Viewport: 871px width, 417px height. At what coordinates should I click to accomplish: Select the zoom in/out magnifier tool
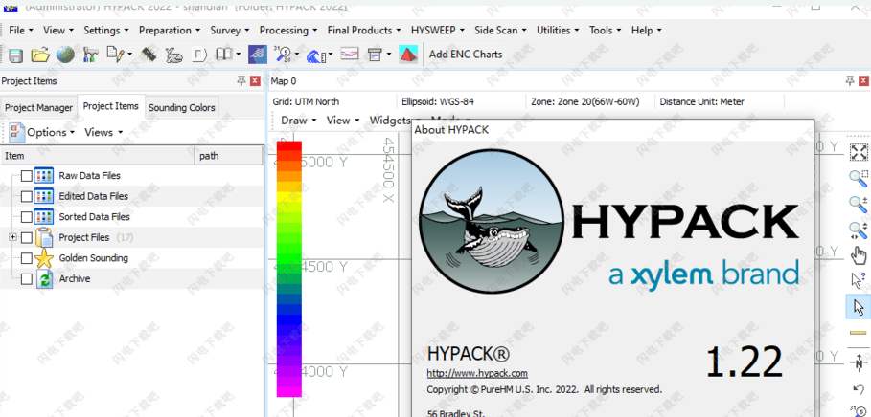click(859, 204)
